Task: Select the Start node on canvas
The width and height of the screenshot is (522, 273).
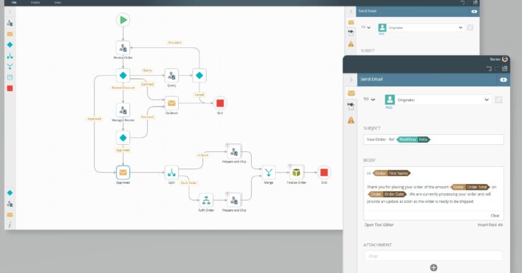Action: (123, 20)
